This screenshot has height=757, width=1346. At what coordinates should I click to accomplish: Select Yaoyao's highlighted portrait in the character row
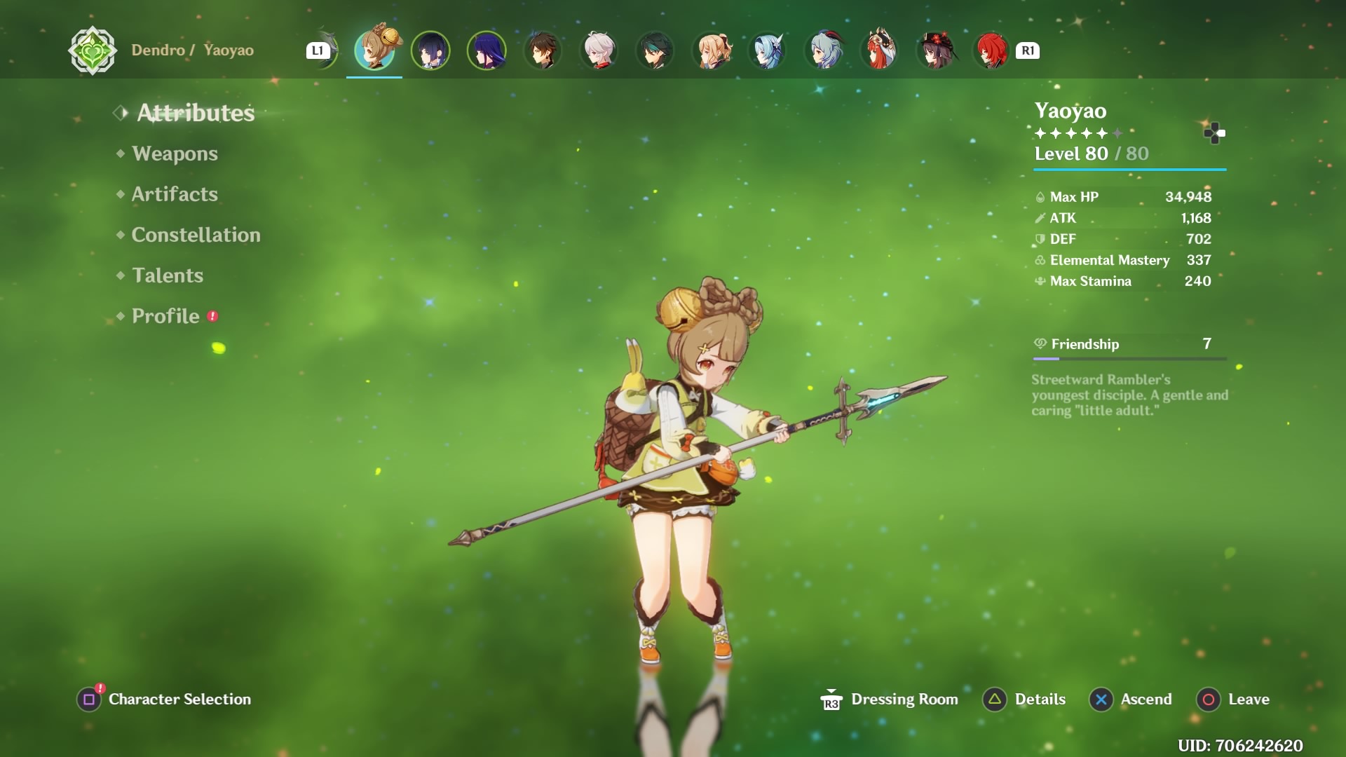[x=374, y=50]
